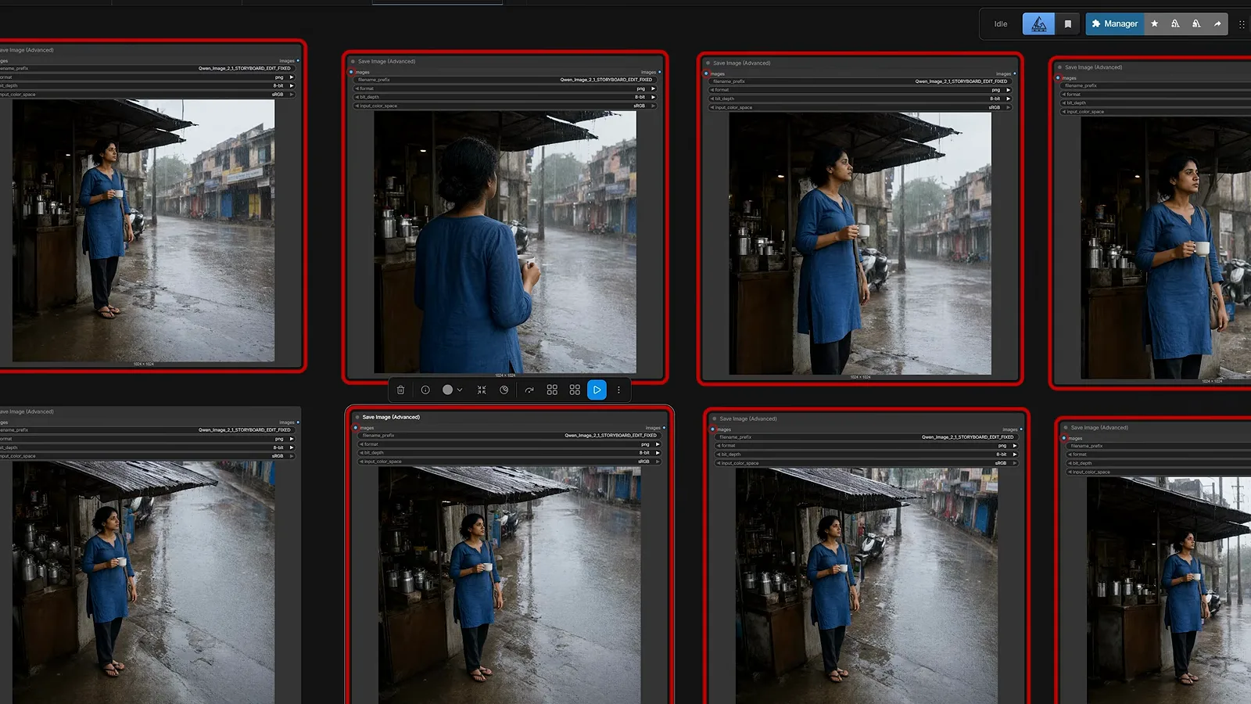Open node info via the circled-i icon

[425, 390]
